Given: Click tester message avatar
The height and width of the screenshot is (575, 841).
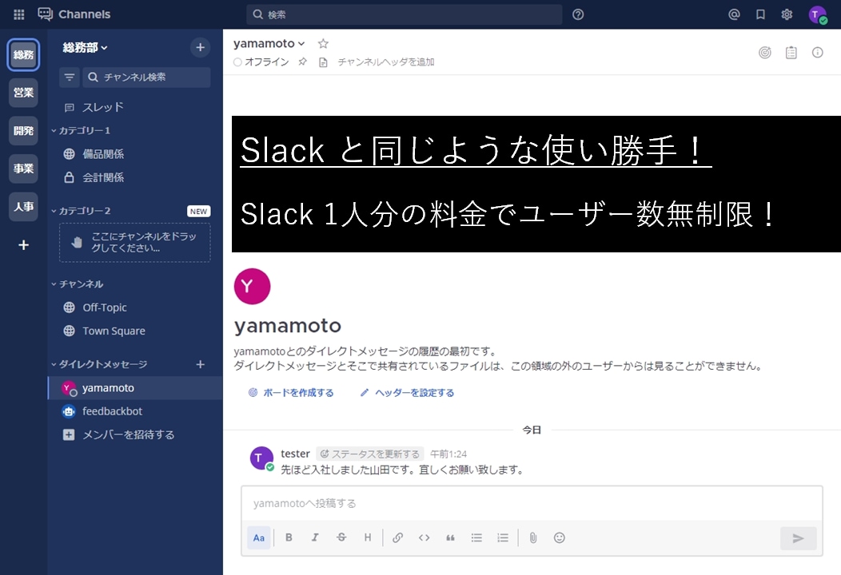Looking at the screenshot, I should (x=261, y=458).
